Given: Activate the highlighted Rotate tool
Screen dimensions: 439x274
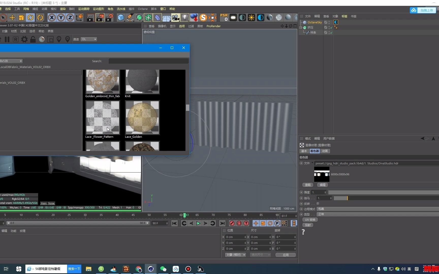Looking at the screenshot, I should 30,18.
